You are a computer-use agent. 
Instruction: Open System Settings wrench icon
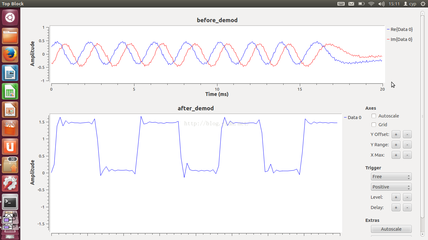click(x=10, y=183)
